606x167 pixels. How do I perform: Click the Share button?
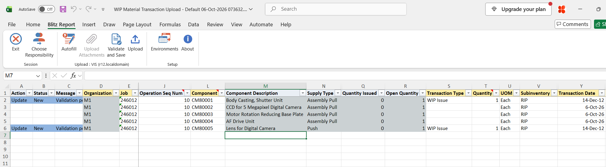coord(600,24)
